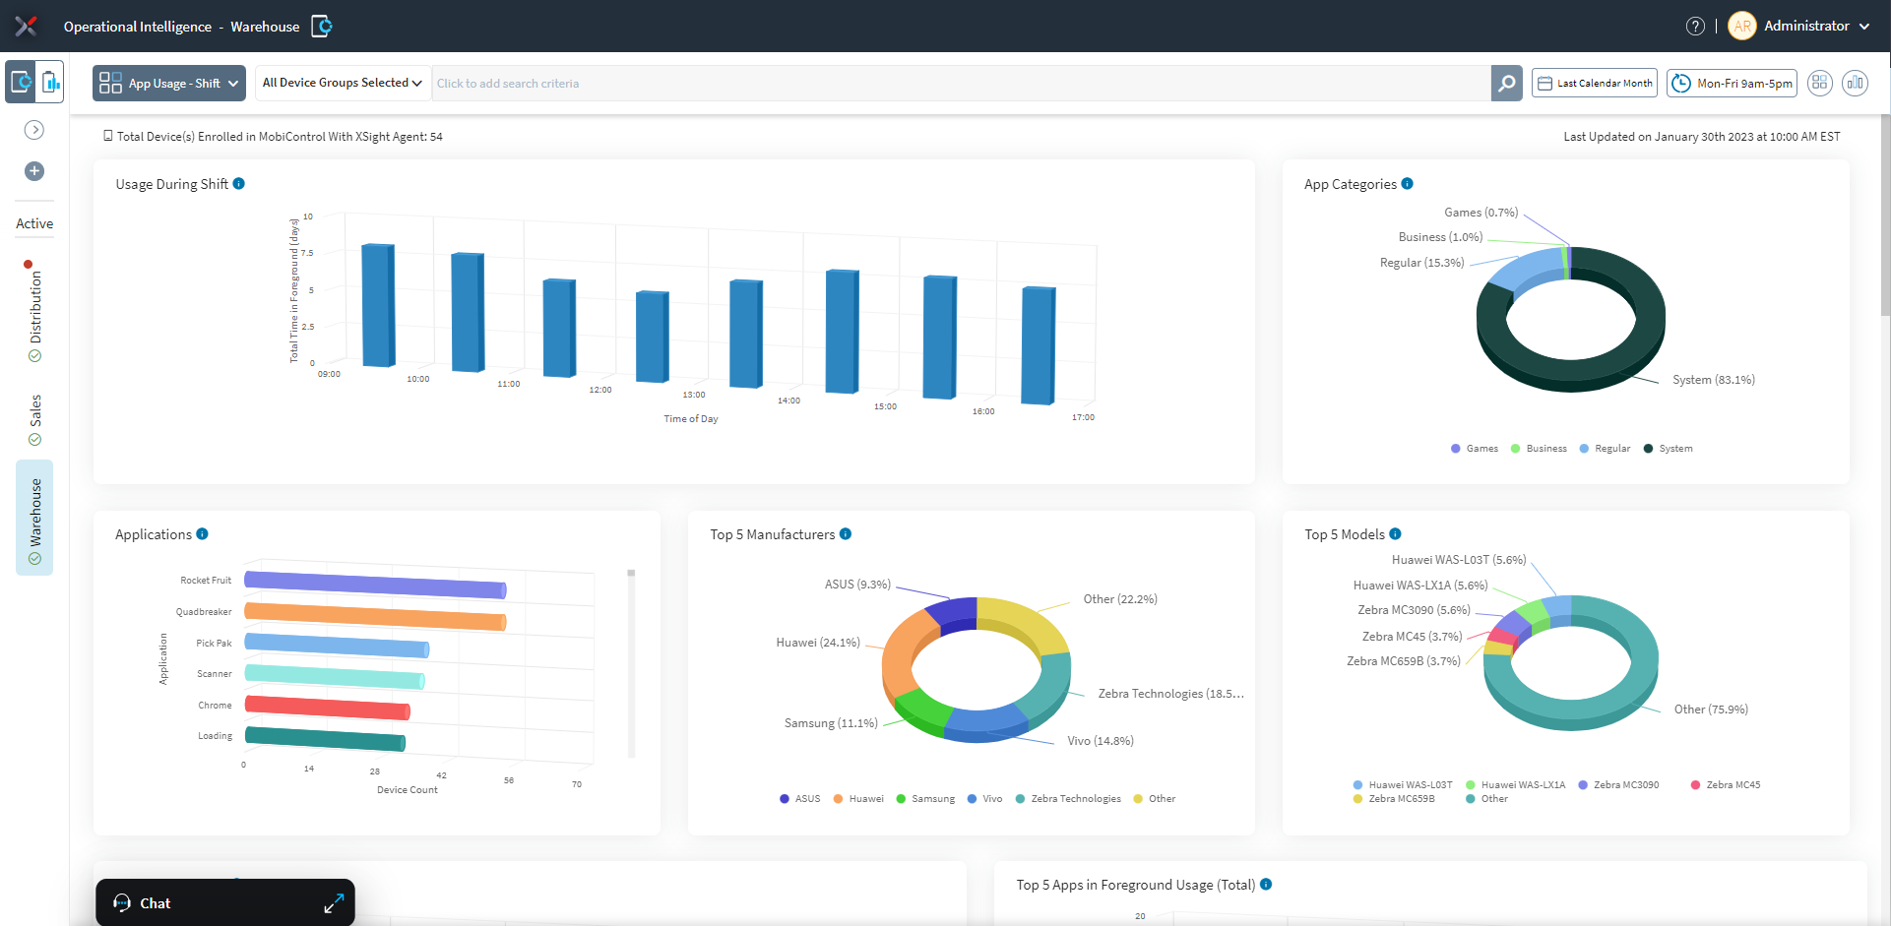Expand the sidebar with the chevron arrow
Image resolution: width=1891 pixels, height=926 pixels.
tap(33, 129)
